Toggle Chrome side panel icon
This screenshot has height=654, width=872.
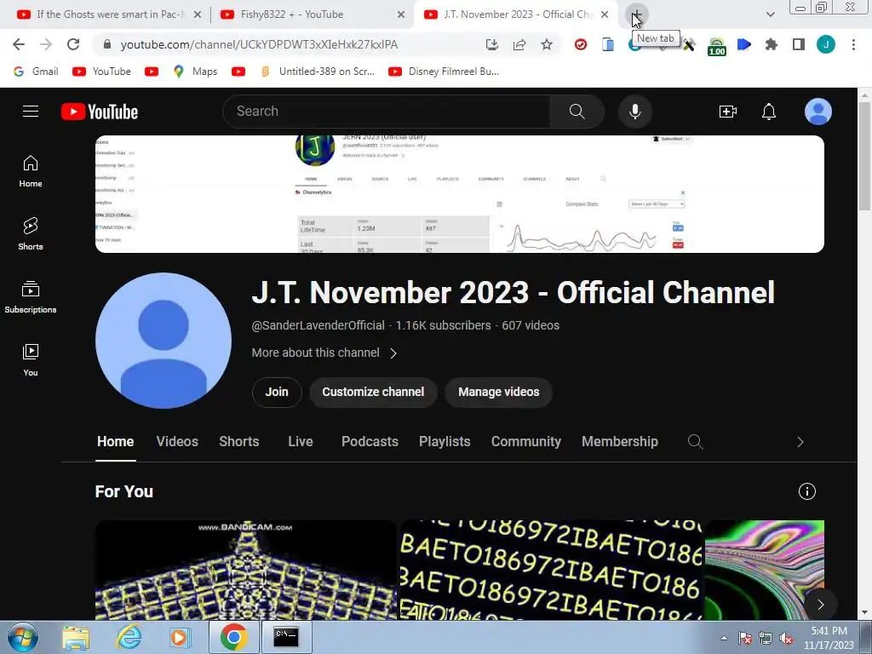tap(799, 44)
